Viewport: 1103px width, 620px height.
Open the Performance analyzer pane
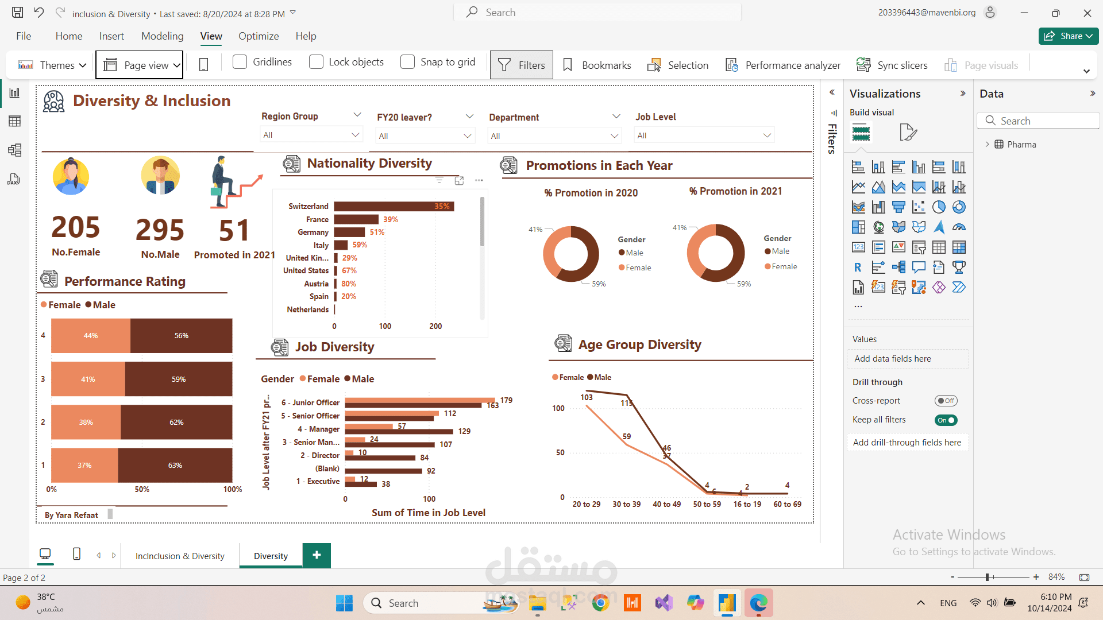coord(783,65)
